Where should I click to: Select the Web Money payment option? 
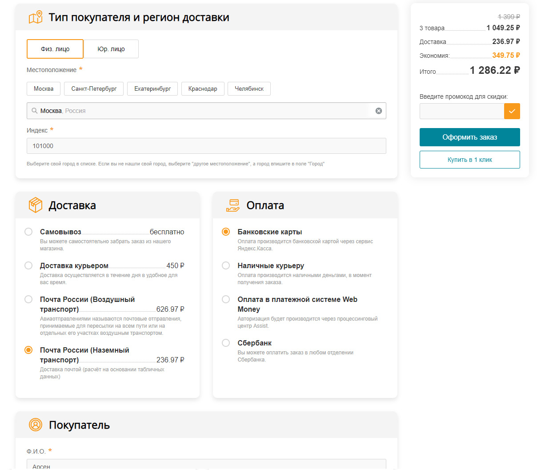(x=226, y=299)
